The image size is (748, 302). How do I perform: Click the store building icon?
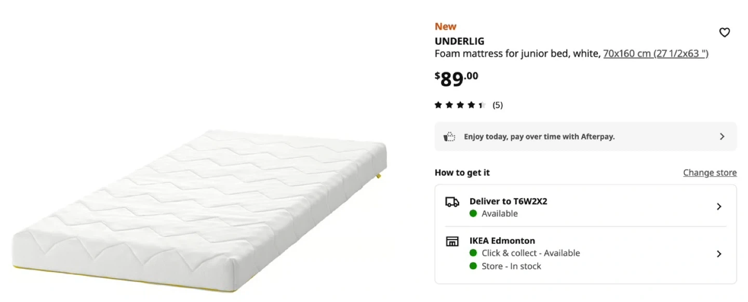point(452,241)
